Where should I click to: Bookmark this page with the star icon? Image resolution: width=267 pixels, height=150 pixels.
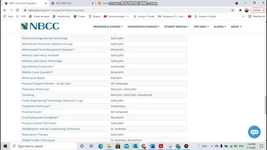(233, 10)
